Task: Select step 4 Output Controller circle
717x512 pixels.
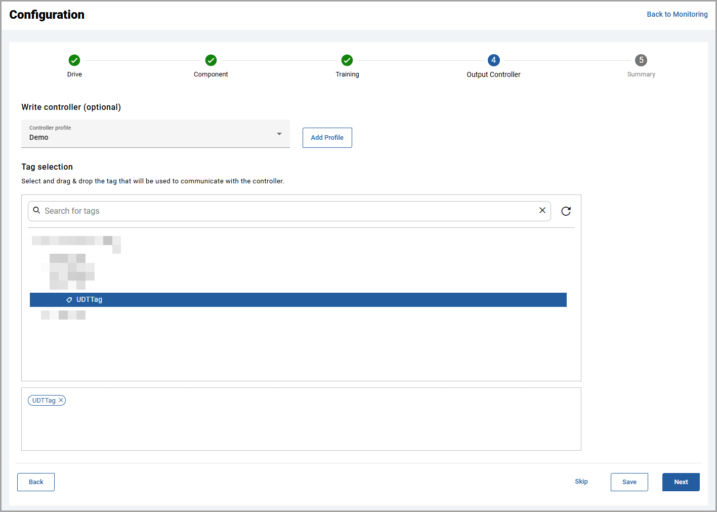Action: (x=493, y=60)
